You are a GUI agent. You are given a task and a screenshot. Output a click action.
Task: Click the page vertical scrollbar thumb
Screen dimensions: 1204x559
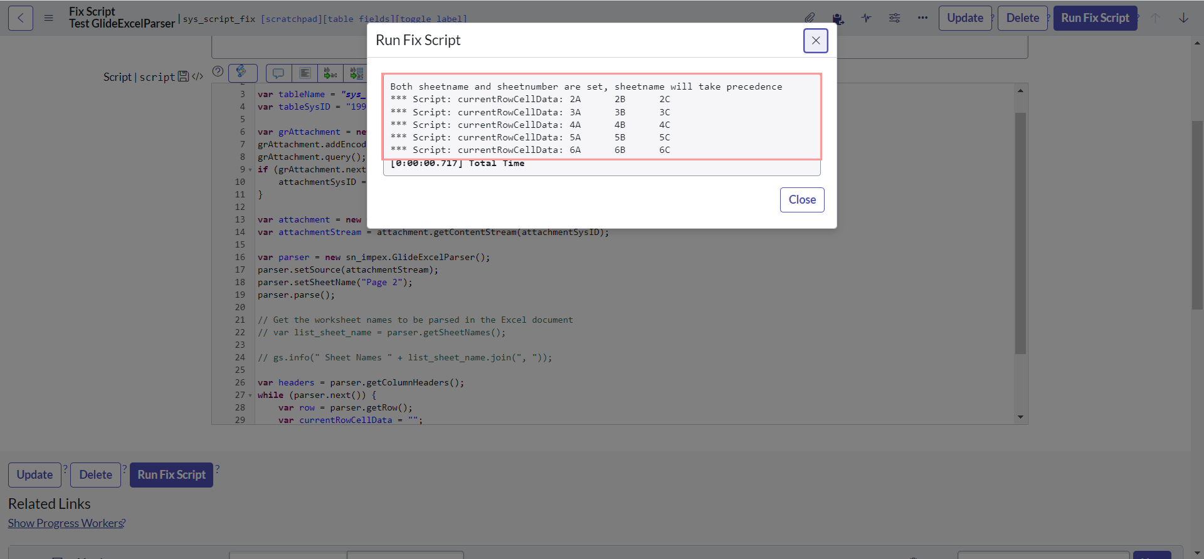coord(1197,215)
